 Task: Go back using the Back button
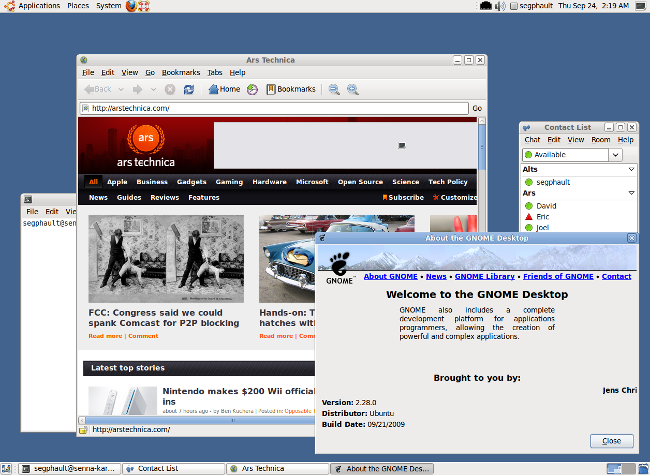click(x=98, y=89)
